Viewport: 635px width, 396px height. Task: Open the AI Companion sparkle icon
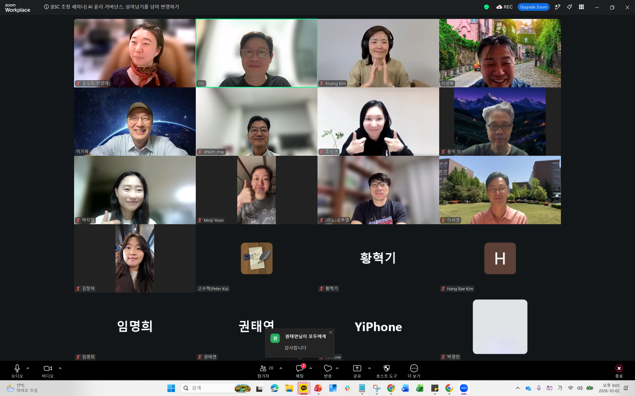[x=570, y=7]
